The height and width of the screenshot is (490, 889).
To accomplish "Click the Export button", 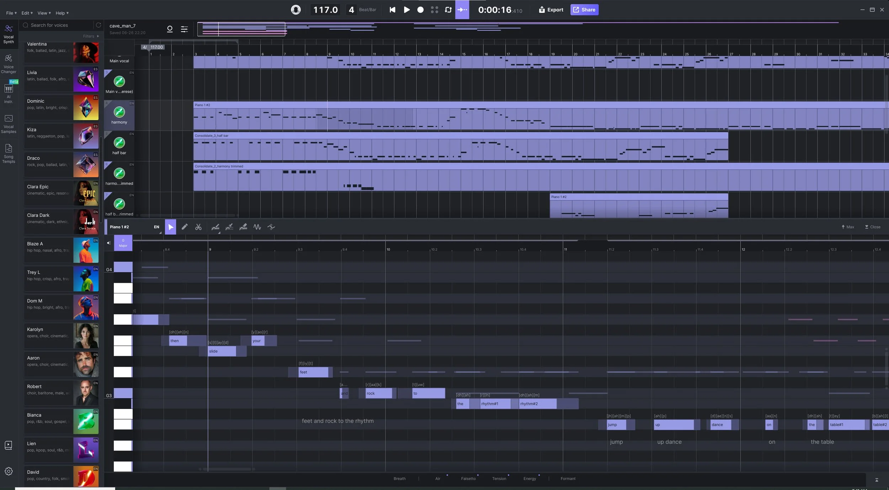I will pos(551,10).
